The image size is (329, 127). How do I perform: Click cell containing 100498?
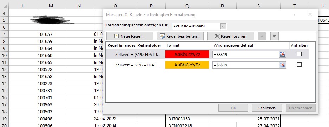51,119
